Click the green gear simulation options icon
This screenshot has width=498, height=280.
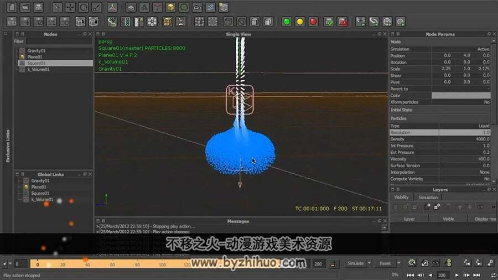click(412, 263)
